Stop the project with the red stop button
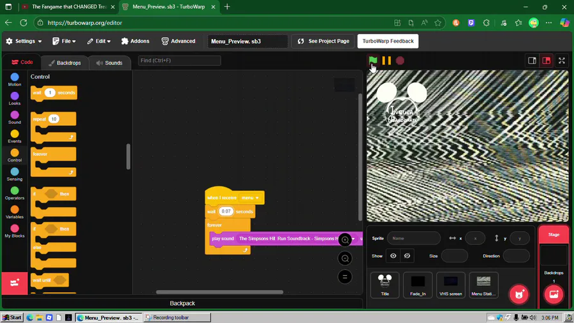 (400, 61)
